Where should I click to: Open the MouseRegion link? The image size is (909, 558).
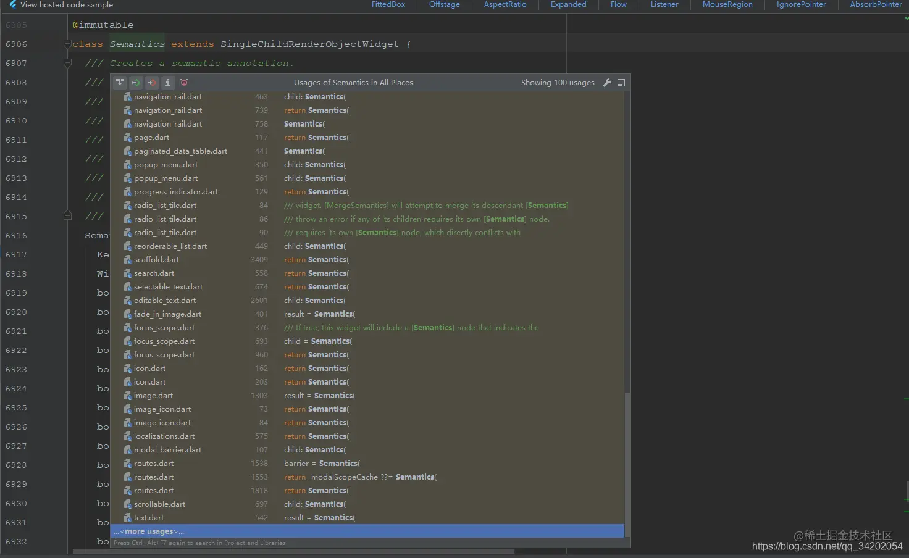727,4
